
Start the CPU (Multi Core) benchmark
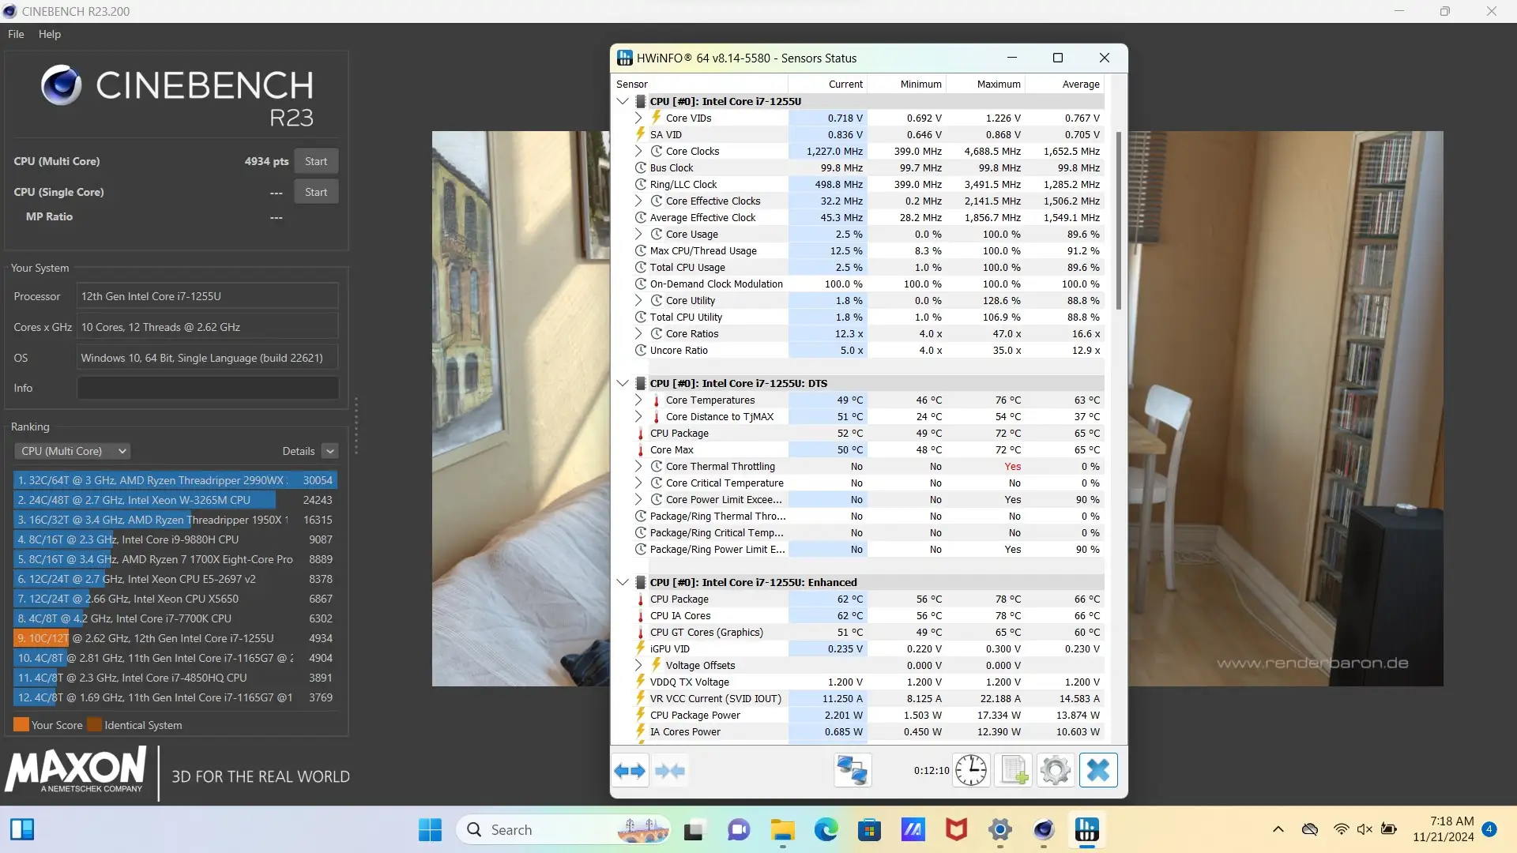[316, 161]
